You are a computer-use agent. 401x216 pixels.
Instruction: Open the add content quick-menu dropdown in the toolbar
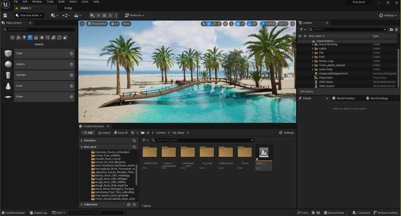pos(55,15)
